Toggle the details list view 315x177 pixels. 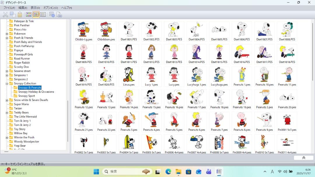click(x=43, y=14)
